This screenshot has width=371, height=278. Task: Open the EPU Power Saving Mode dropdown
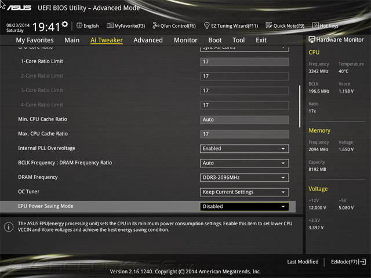tap(245, 206)
